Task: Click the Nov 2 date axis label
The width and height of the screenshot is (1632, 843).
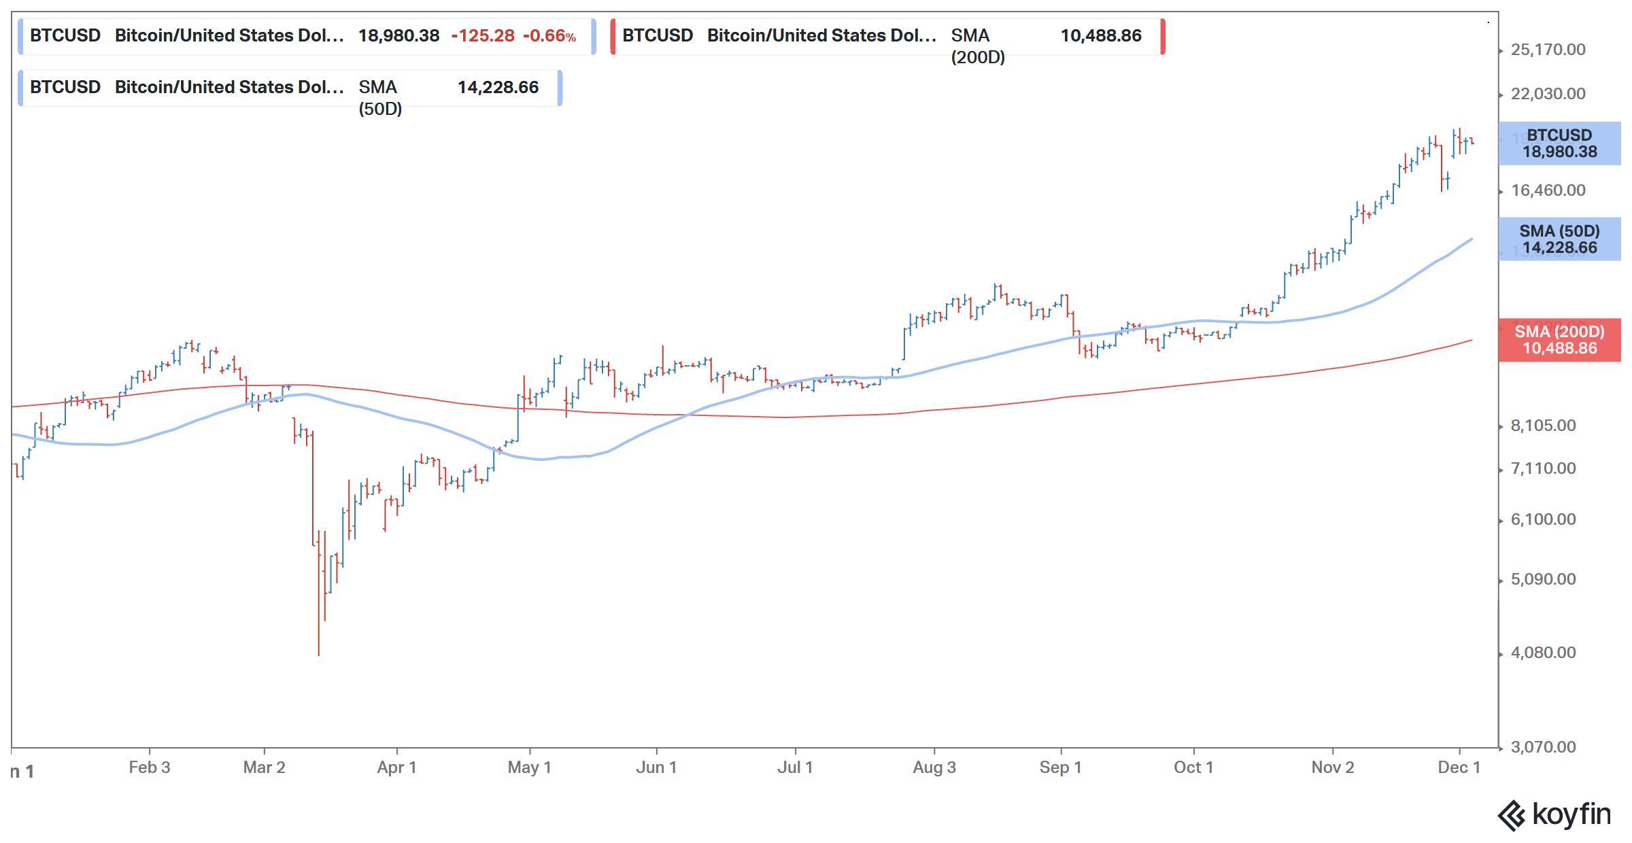Action: click(1333, 768)
